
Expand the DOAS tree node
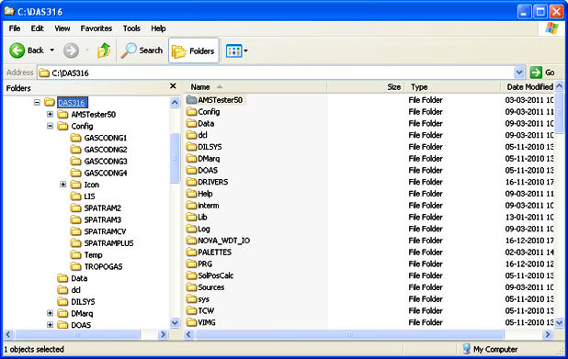(50, 325)
